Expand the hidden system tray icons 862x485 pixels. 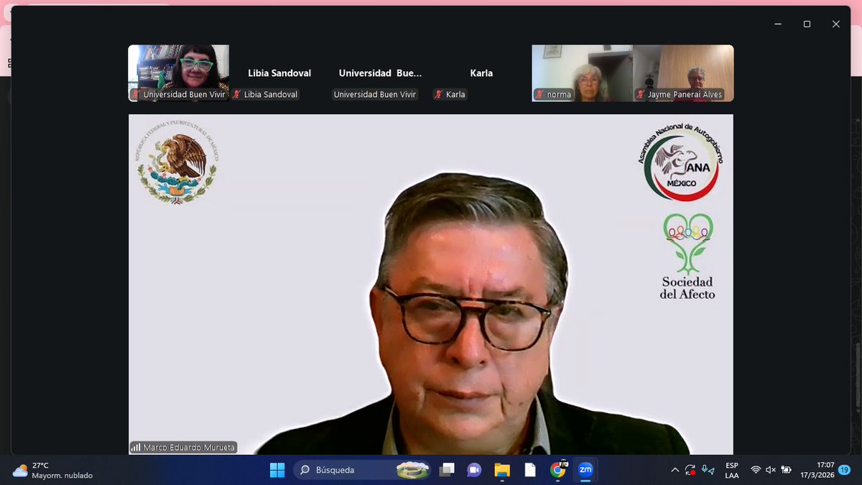click(675, 470)
